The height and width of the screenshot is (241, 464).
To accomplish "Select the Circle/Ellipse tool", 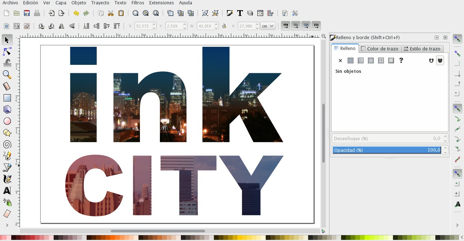I will pyautogui.click(x=7, y=121).
